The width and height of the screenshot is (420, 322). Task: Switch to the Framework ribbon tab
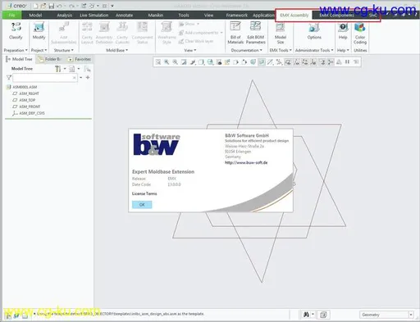[236, 15]
